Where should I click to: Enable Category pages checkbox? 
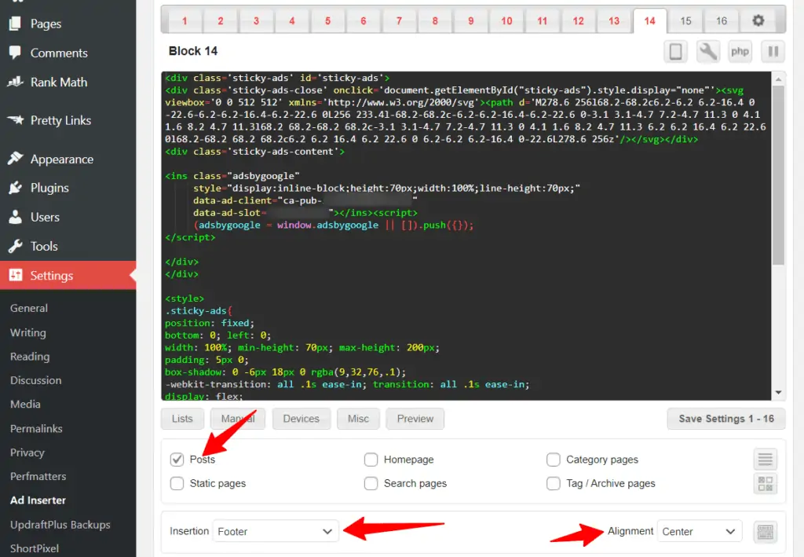tap(554, 460)
